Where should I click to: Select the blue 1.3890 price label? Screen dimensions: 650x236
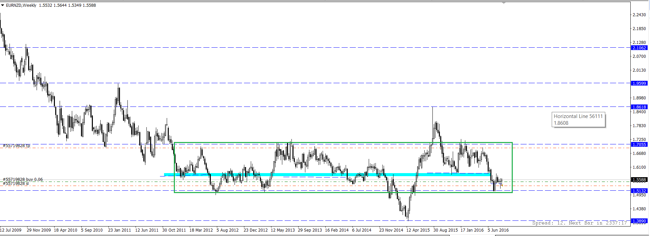pos(639,221)
